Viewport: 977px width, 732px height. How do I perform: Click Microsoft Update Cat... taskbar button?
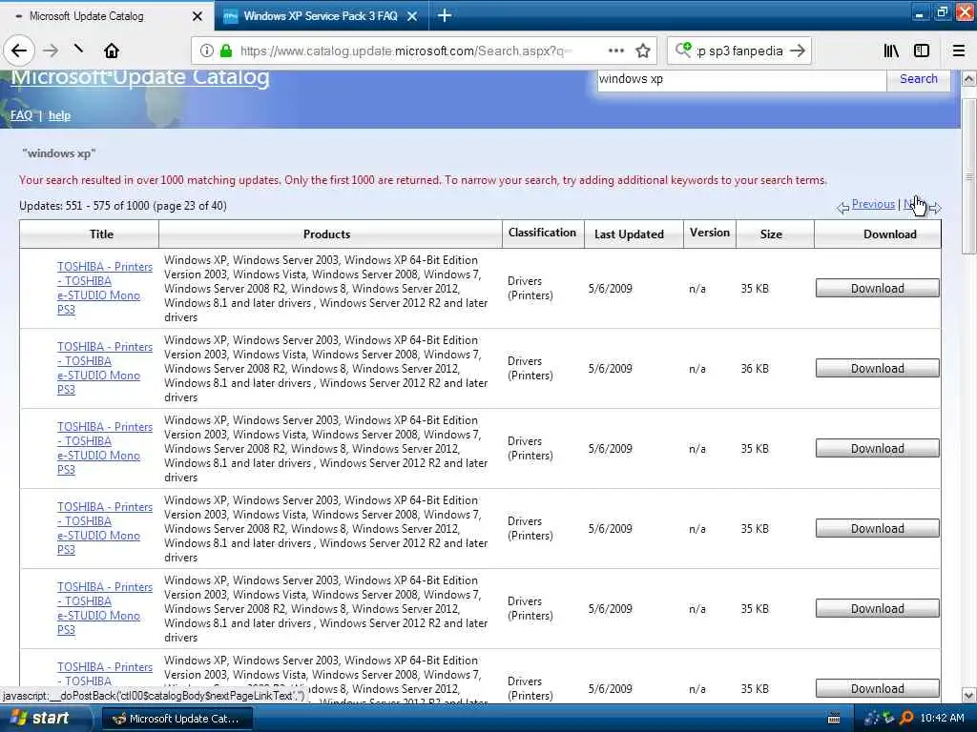click(177, 719)
